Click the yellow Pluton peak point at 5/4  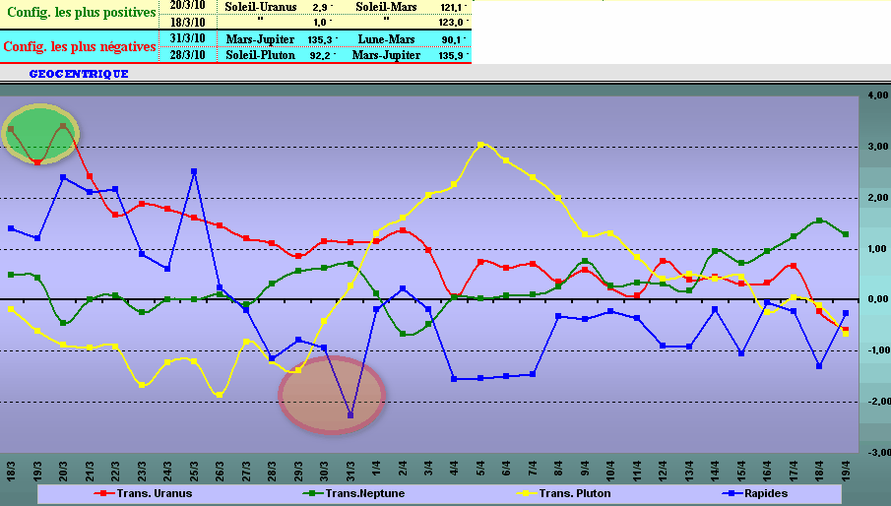point(479,145)
